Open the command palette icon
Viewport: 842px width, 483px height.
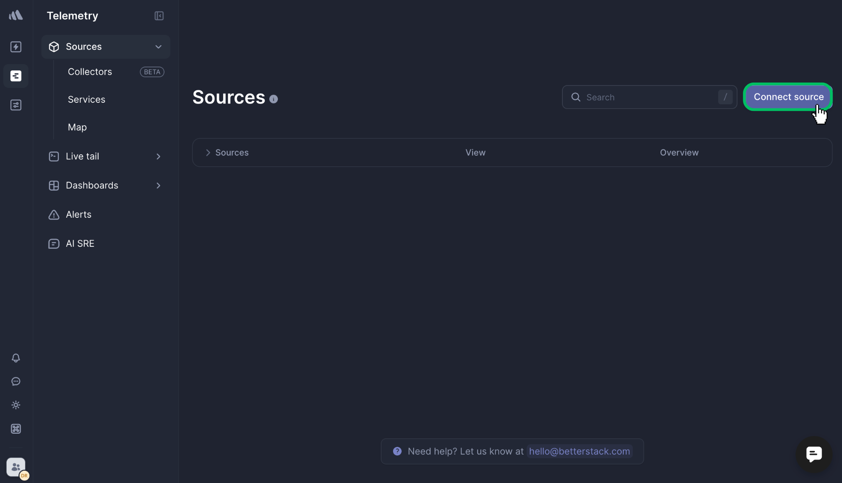click(16, 428)
